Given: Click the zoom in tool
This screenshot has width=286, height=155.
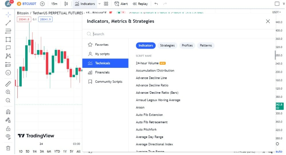Looking at the screenshot, I should click(x=8, y=92).
